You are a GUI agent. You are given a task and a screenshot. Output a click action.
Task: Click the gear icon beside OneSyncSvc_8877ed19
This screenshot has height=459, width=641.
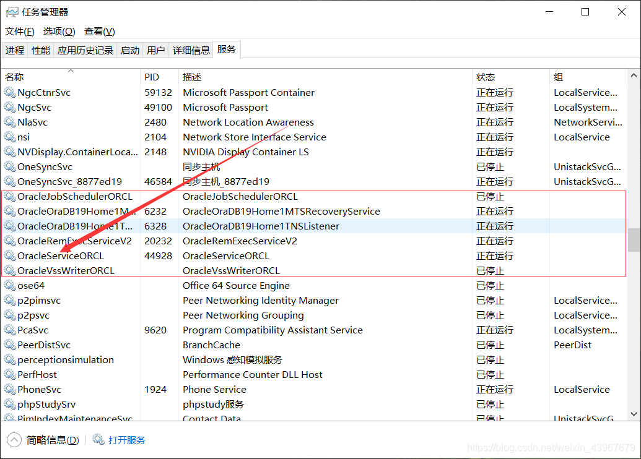coord(10,181)
